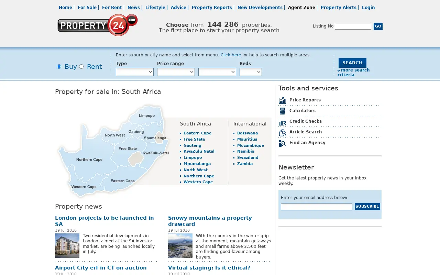Open 'Virtual staging: Is it ethical?' article

click(209, 268)
